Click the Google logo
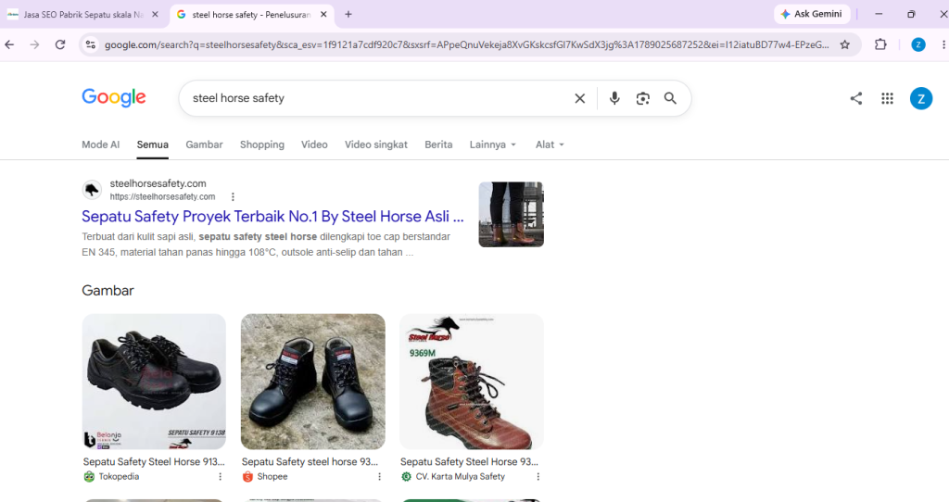This screenshot has width=949, height=502. pos(114,97)
